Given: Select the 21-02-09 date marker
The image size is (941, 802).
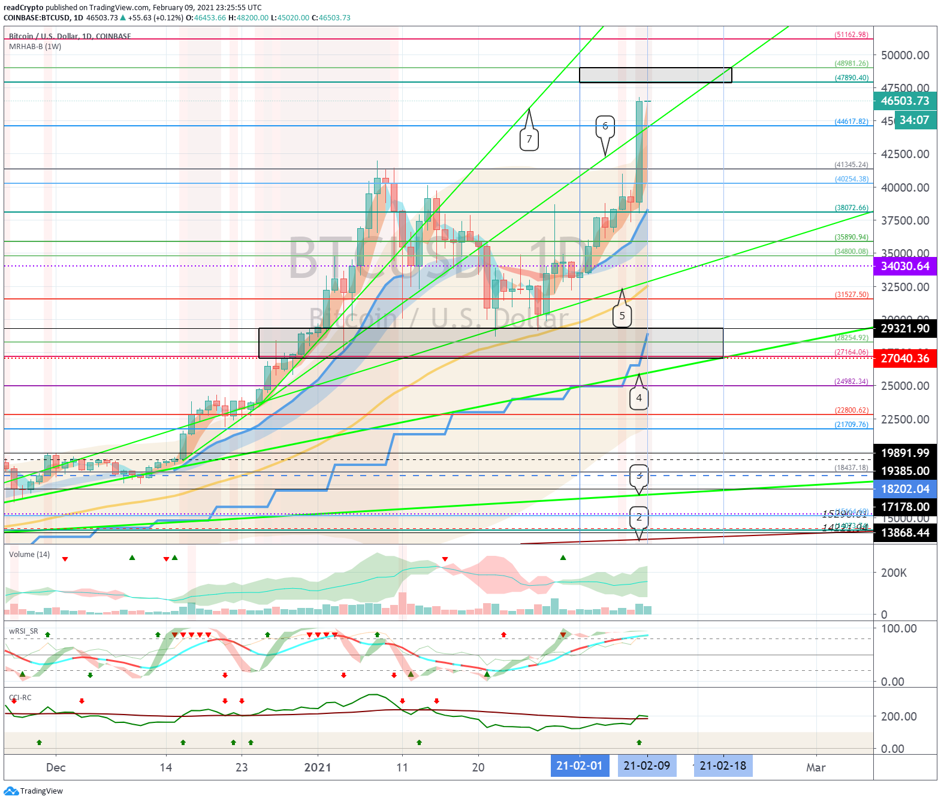Looking at the screenshot, I should [x=647, y=765].
